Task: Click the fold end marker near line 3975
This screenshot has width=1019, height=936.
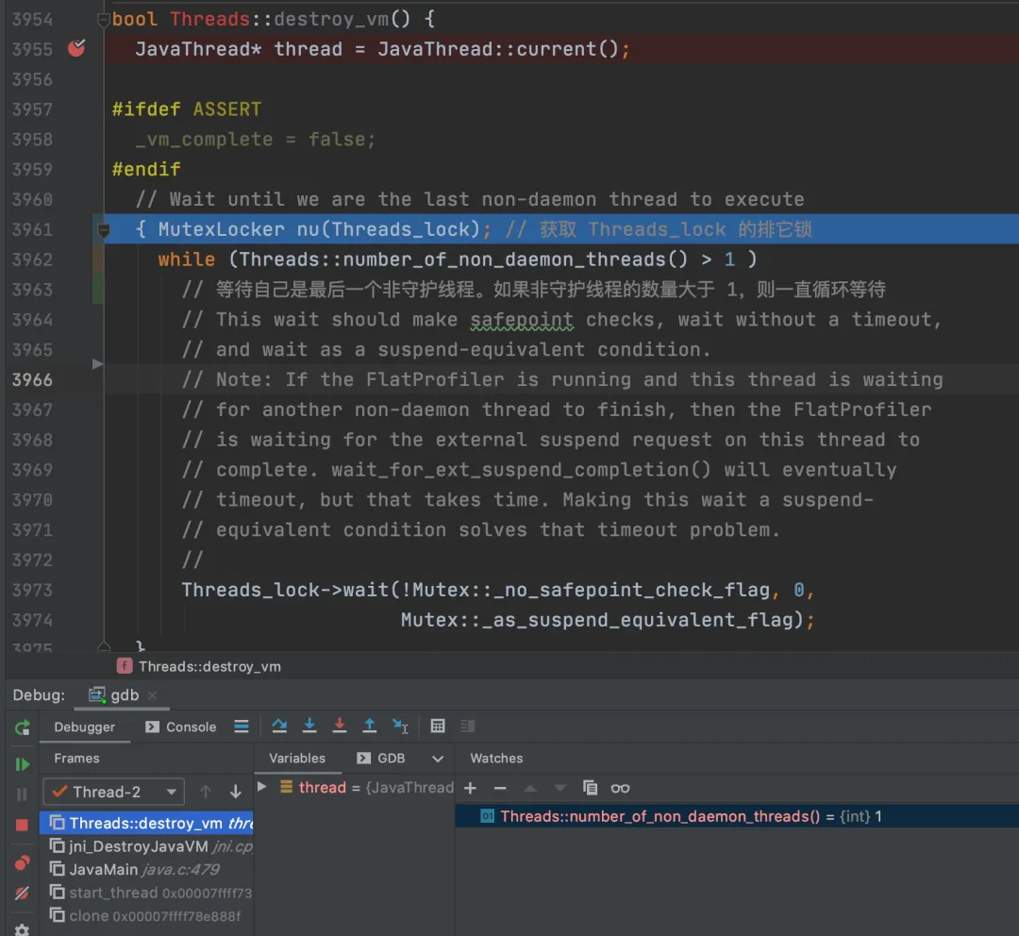Action: click(103, 646)
